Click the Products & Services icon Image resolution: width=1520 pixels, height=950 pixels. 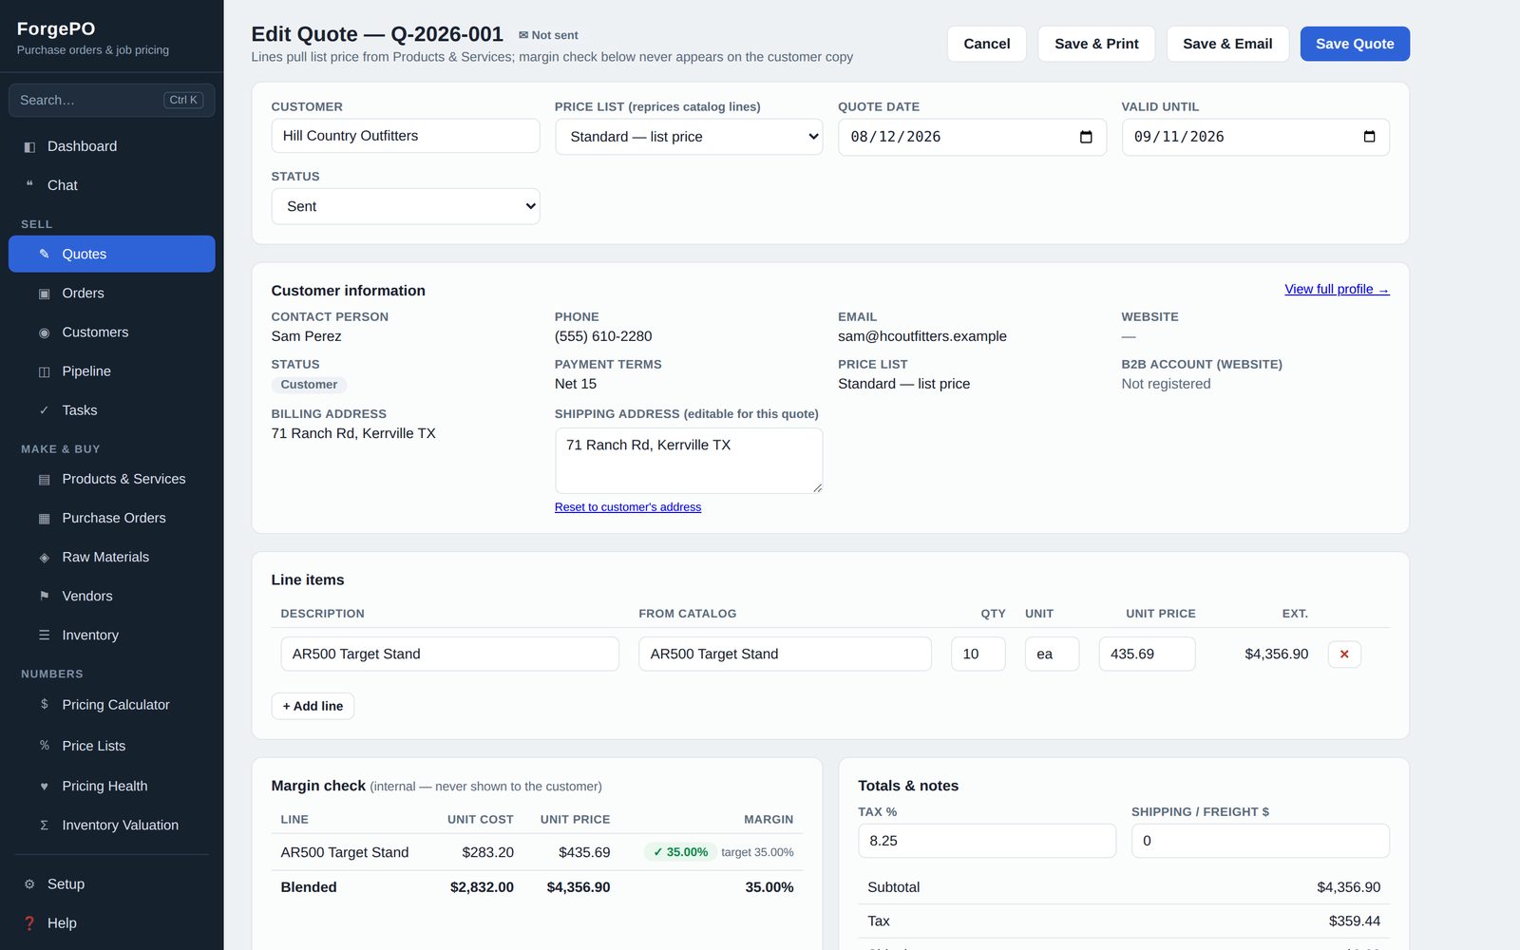(x=44, y=479)
